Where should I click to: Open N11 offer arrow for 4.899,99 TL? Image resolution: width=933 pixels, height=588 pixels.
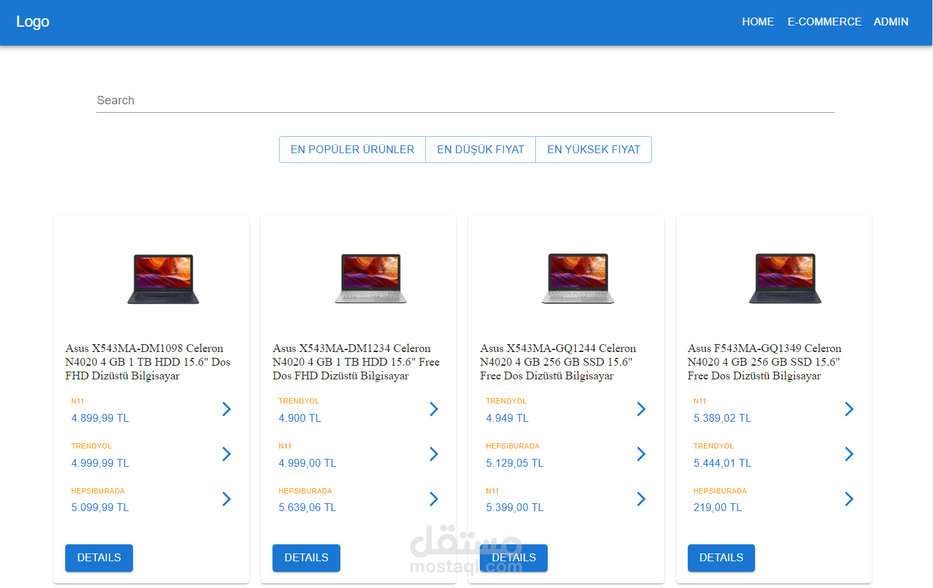226,409
